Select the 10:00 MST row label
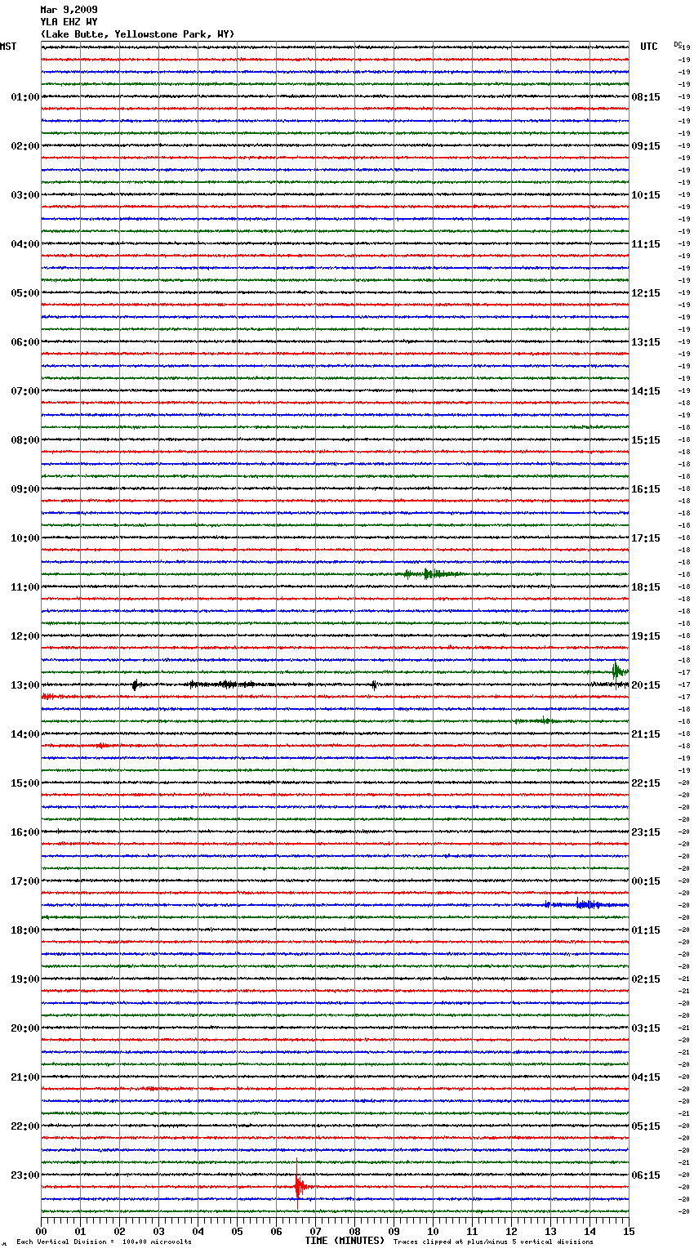This screenshot has width=694, height=1253. [x=24, y=538]
